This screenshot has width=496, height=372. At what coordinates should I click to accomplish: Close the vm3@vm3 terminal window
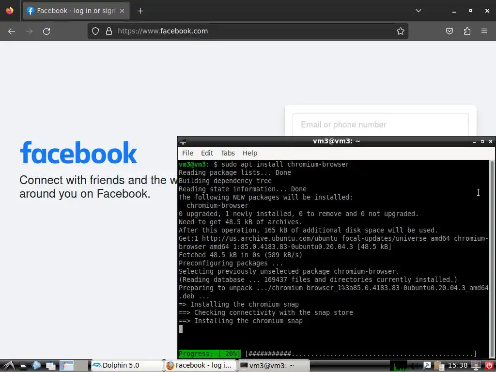pyautogui.click(x=491, y=141)
